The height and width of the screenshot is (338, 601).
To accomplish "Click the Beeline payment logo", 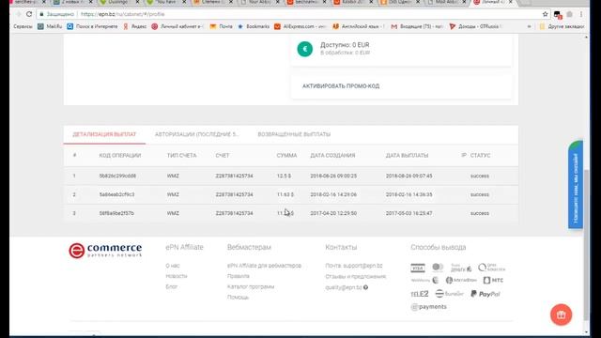I will tap(449, 294).
